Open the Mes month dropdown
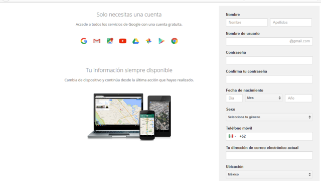This screenshot has width=321, height=181. (264, 98)
